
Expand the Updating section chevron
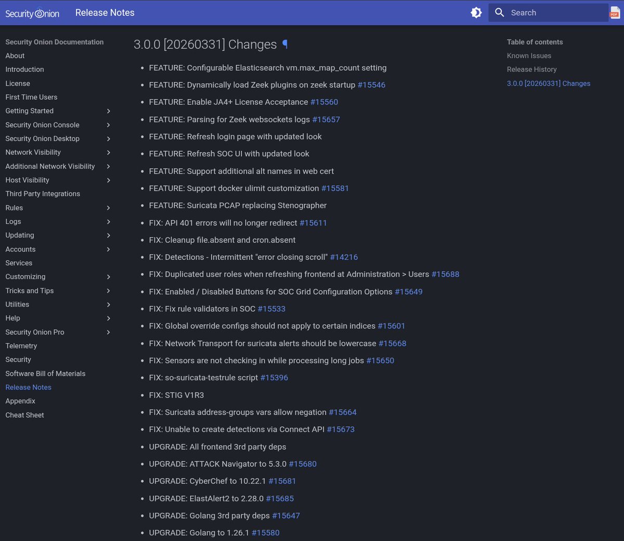108,235
